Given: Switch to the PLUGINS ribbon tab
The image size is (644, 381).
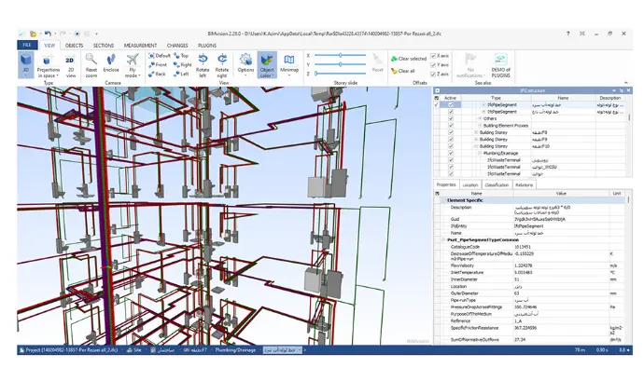Looking at the screenshot, I should 207,46.
